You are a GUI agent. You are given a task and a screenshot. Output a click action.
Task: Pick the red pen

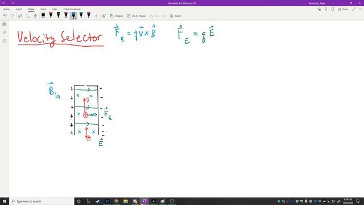[x=51, y=15]
